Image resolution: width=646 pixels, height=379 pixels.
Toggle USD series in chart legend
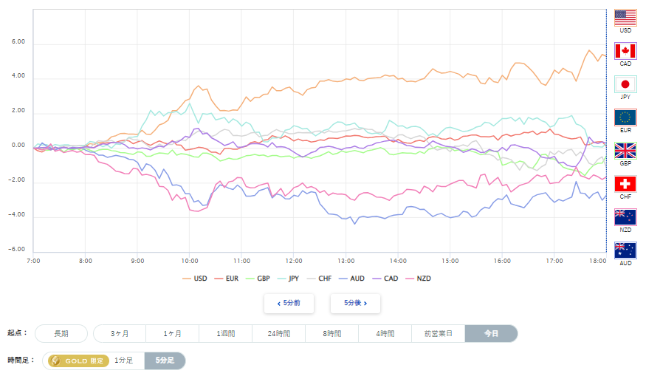coord(195,279)
